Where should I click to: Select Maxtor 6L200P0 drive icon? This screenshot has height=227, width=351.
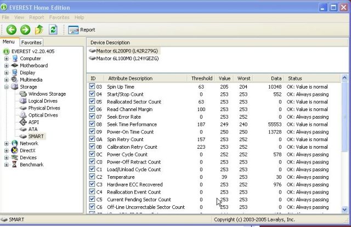coord(92,51)
